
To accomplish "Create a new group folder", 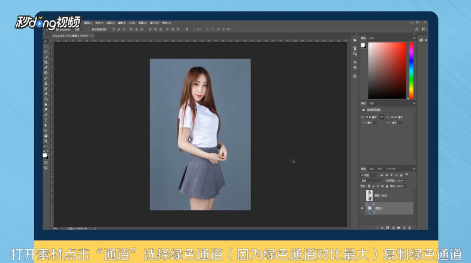I will 398,228.
